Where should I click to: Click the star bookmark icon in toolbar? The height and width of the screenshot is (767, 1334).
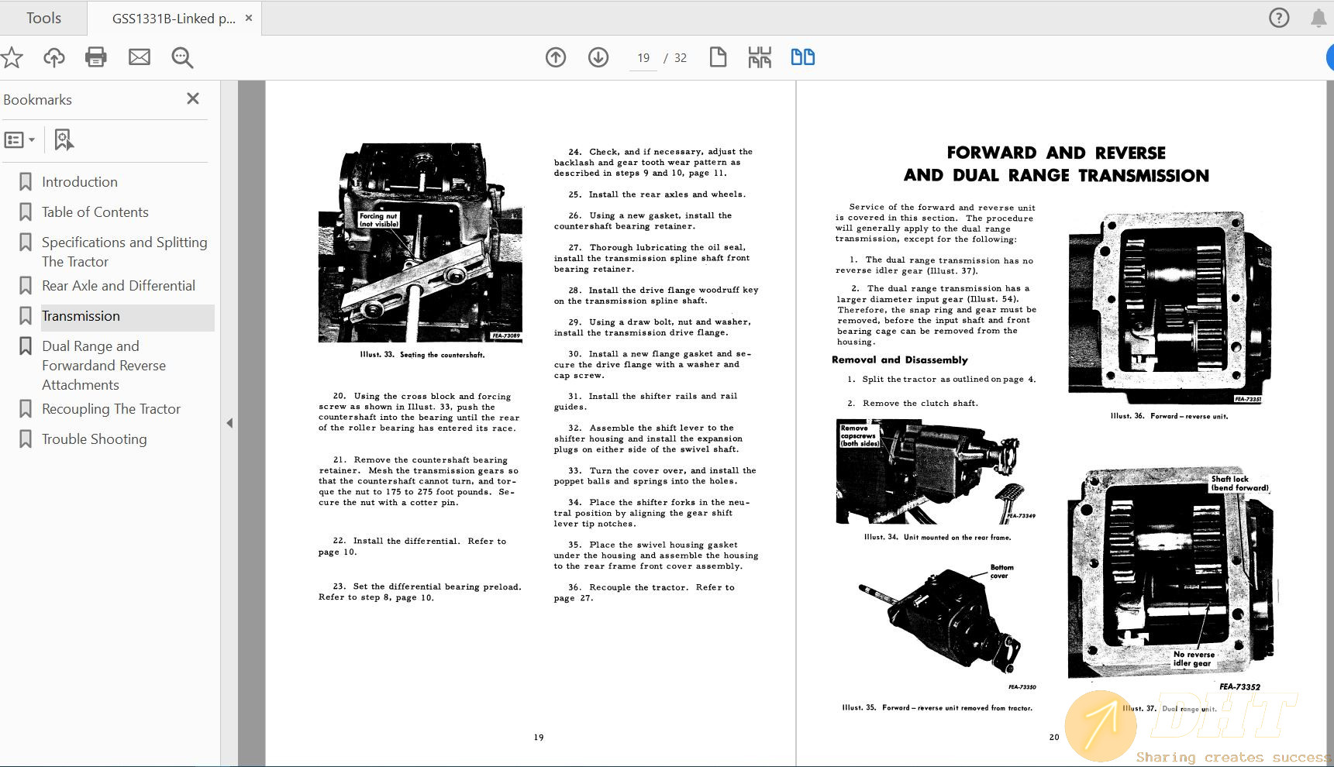[12, 57]
